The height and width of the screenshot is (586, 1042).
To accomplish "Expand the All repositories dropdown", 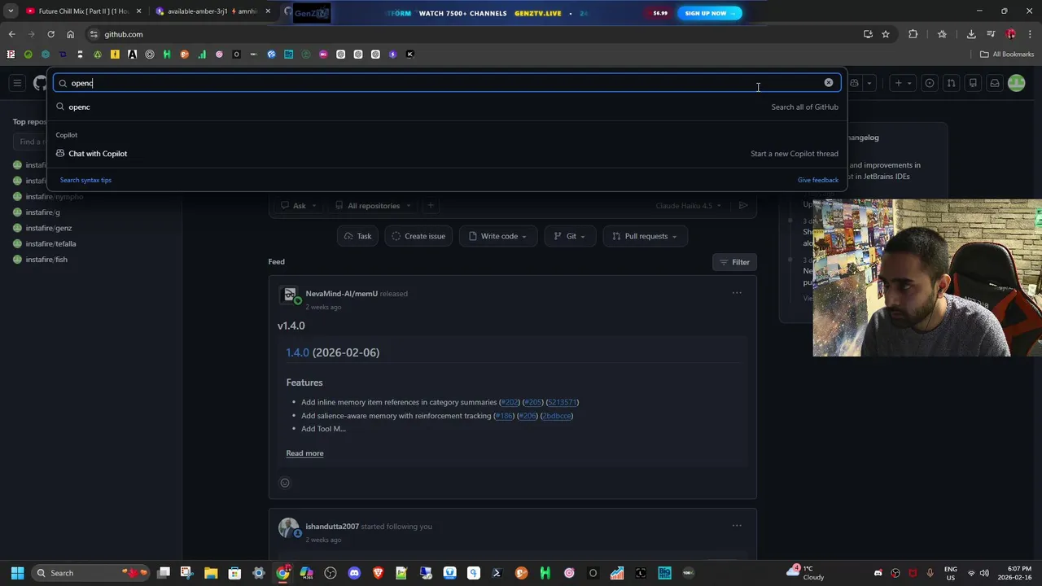I will 372,206.
